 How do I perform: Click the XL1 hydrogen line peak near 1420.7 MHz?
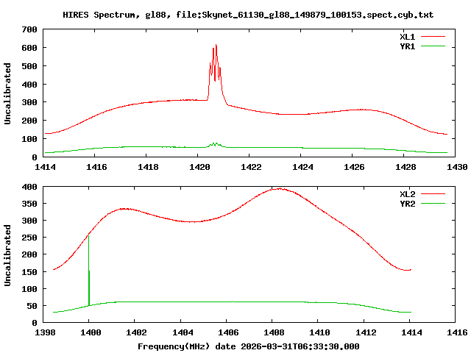(216, 46)
